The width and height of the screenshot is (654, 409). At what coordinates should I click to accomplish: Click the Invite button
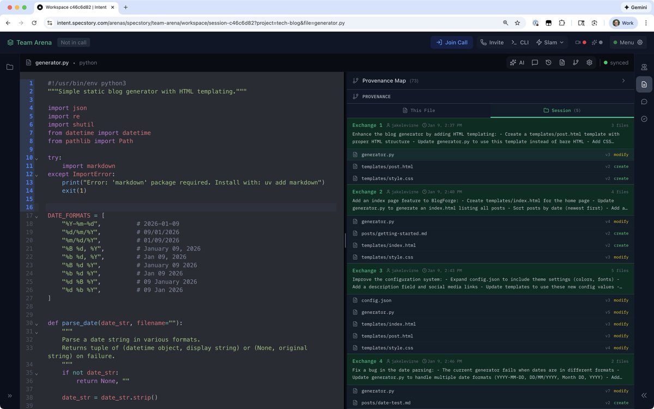pyautogui.click(x=492, y=43)
